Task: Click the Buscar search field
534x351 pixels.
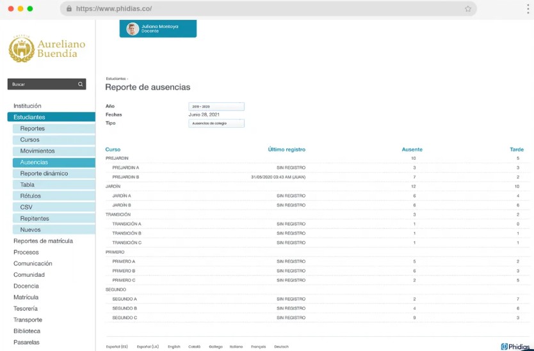Action: [x=42, y=84]
